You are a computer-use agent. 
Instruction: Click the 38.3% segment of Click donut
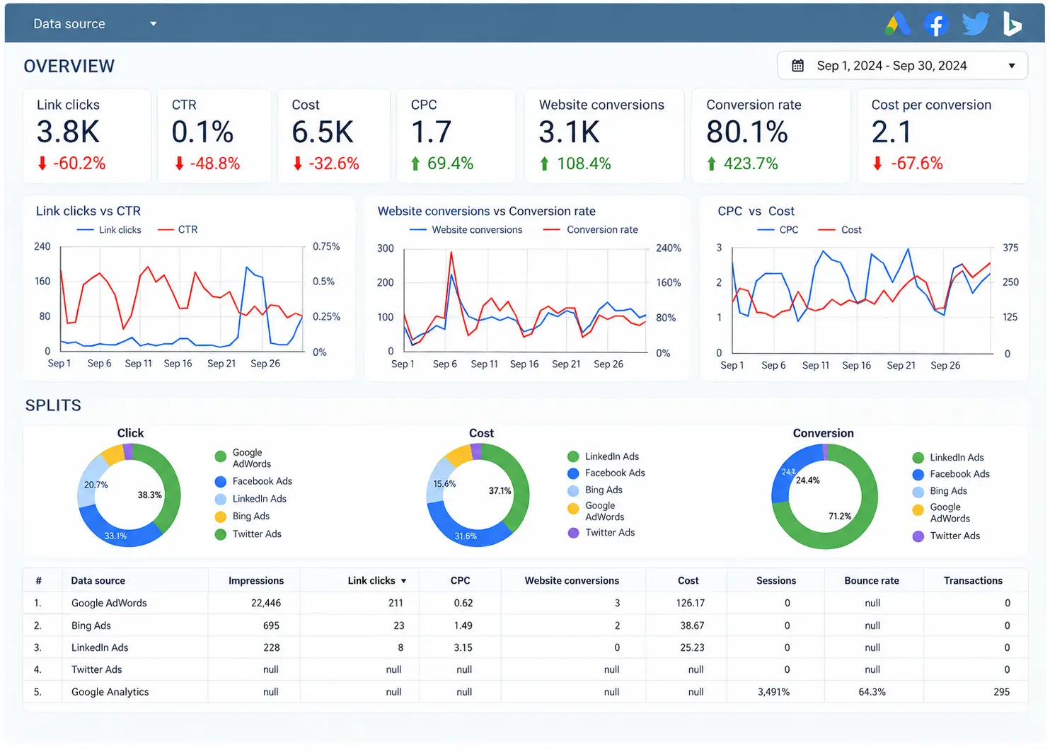(x=171, y=488)
